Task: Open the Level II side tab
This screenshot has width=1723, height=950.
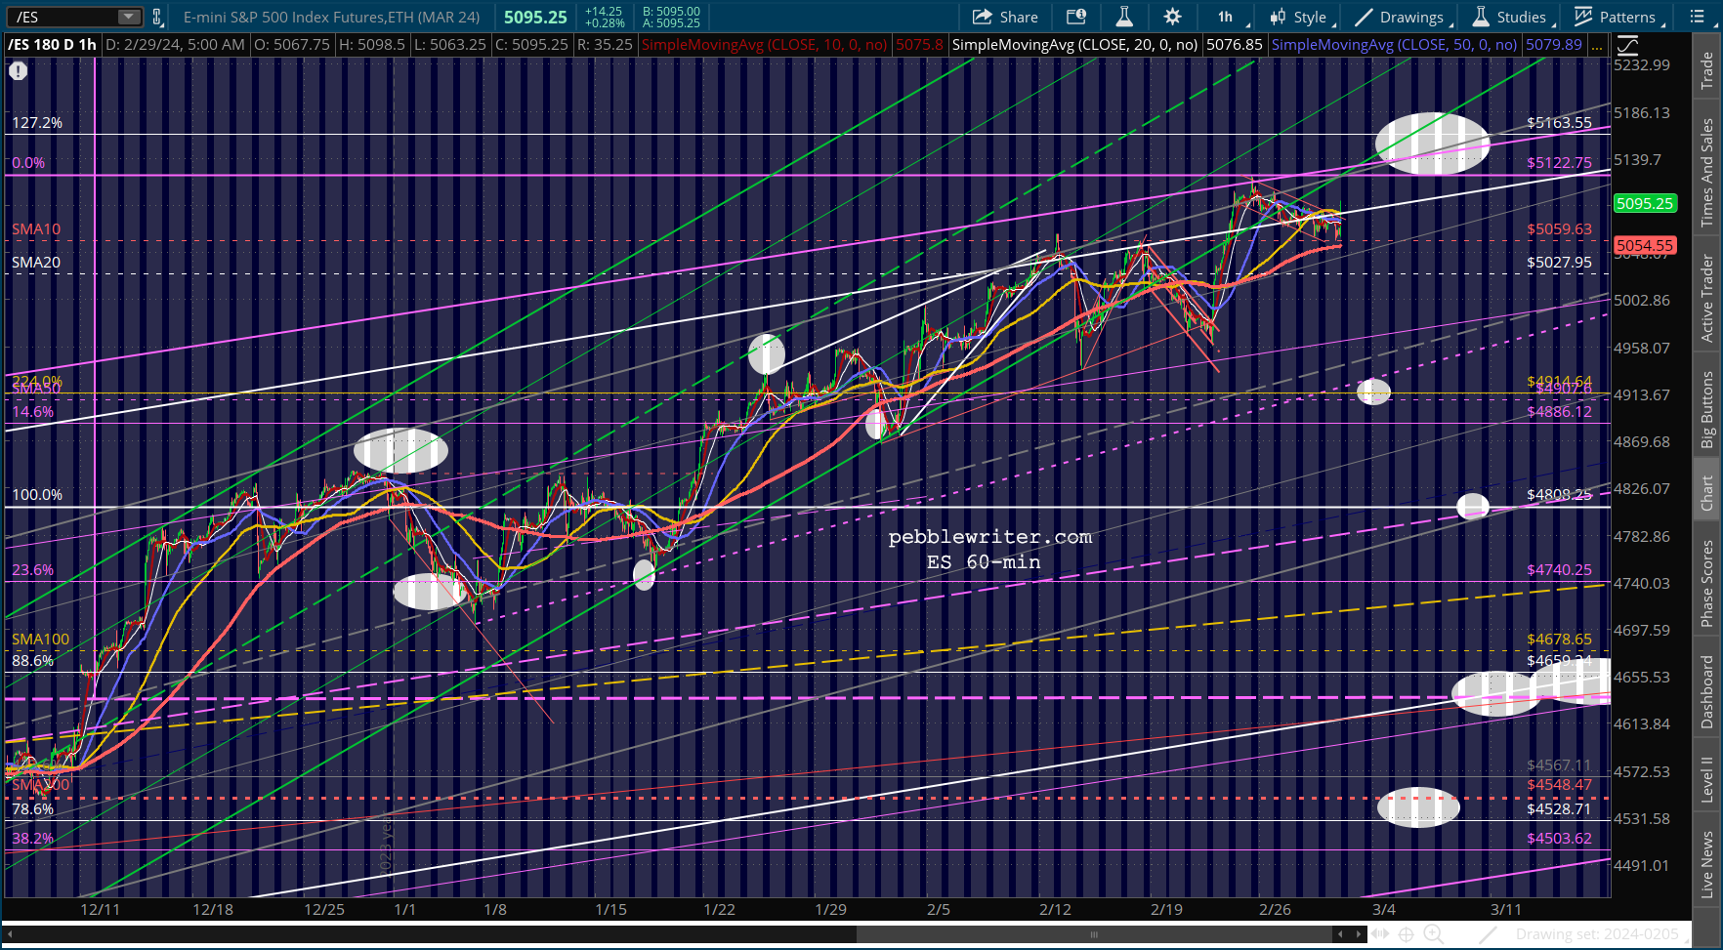Action: (1707, 779)
